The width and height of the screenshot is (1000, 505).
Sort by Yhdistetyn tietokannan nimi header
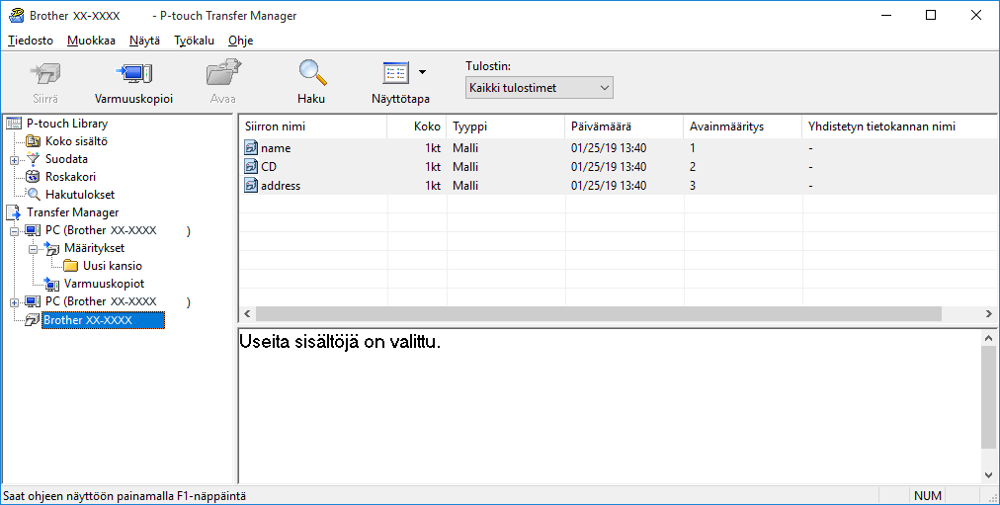coord(899,126)
